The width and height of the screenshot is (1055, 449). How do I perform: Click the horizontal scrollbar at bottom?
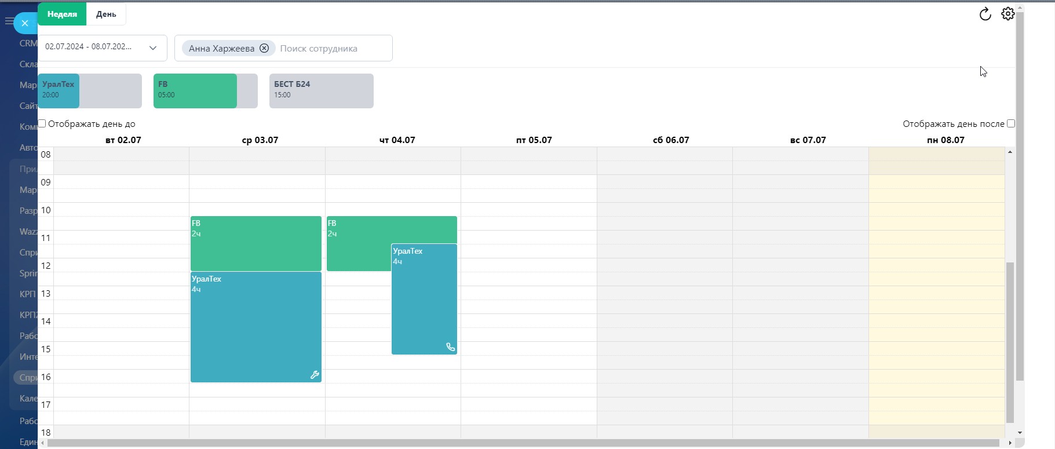[x=521, y=443]
